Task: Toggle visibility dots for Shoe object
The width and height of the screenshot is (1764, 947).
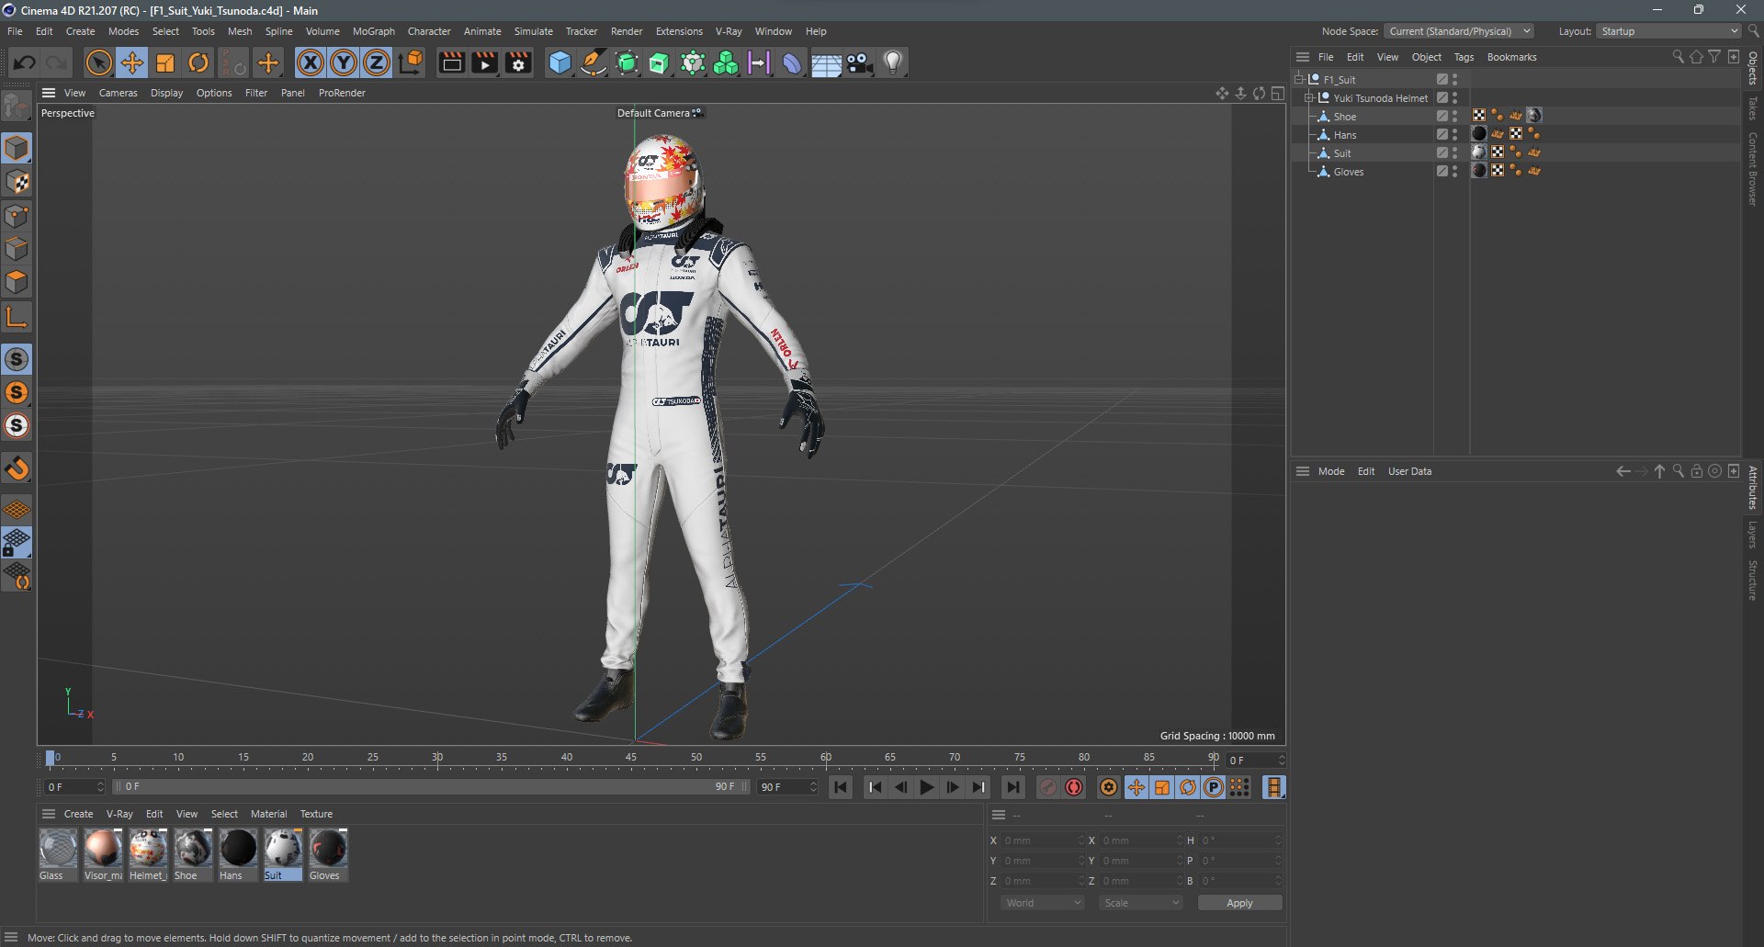Action: coord(1454,116)
